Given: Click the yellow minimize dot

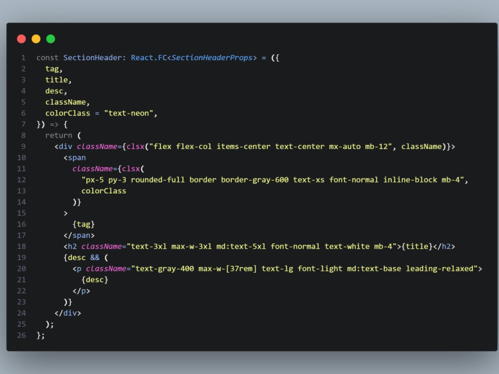Looking at the screenshot, I should tap(36, 39).
